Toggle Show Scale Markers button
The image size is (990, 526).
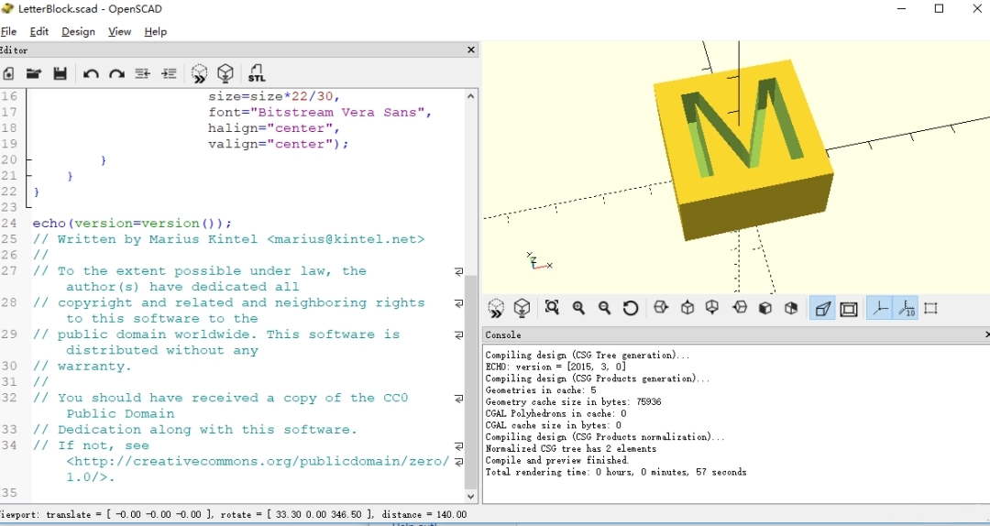(x=906, y=308)
